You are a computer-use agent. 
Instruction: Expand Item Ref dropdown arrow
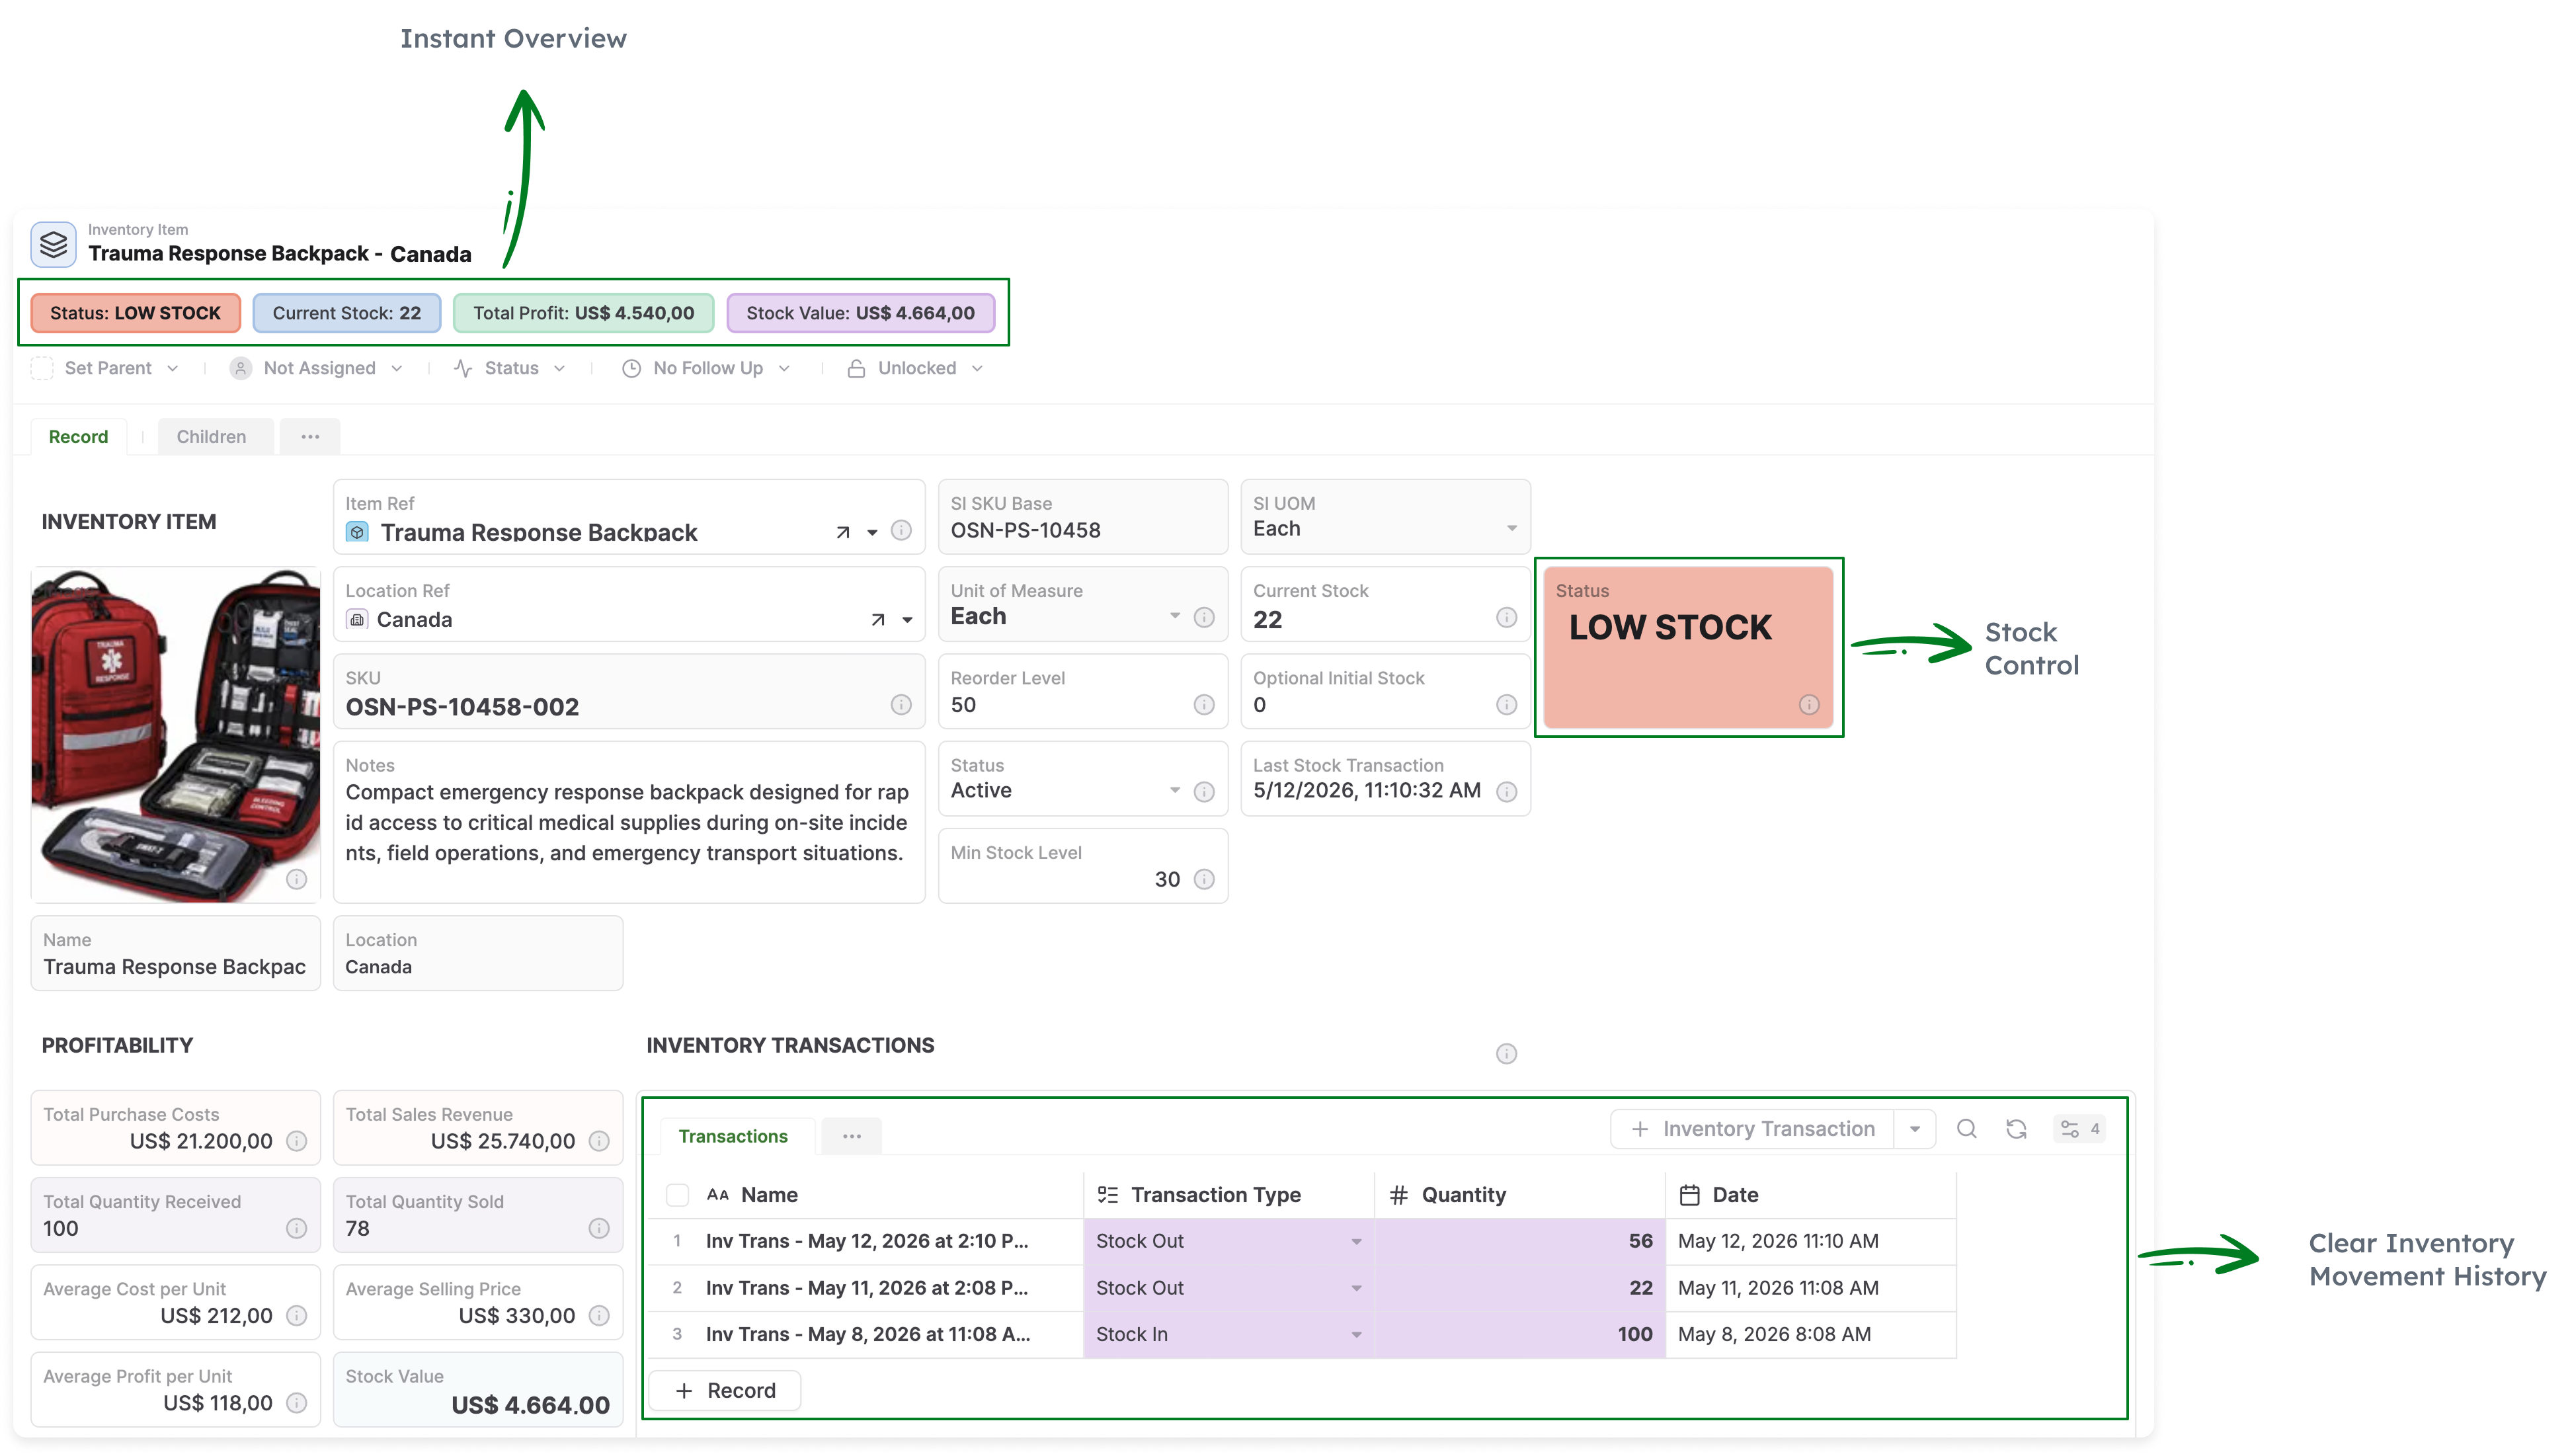(871, 532)
